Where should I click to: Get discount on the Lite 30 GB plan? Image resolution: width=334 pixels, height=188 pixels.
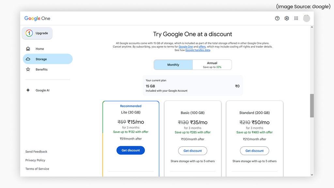click(130, 150)
